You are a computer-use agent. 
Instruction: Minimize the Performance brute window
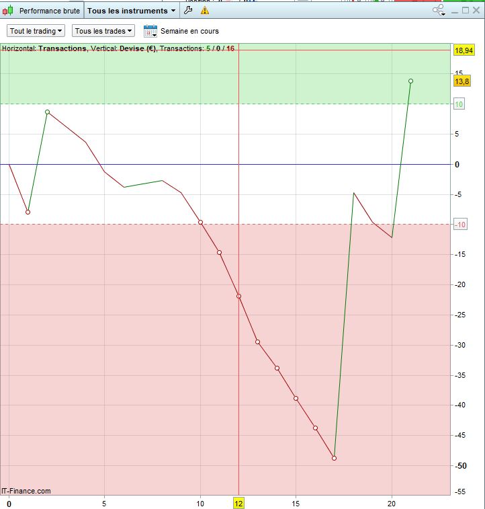(x=455, y=11)
